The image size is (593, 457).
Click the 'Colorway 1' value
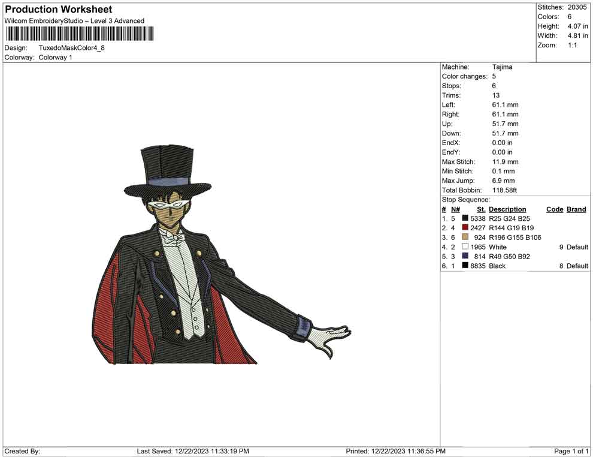tap(55, 57)
